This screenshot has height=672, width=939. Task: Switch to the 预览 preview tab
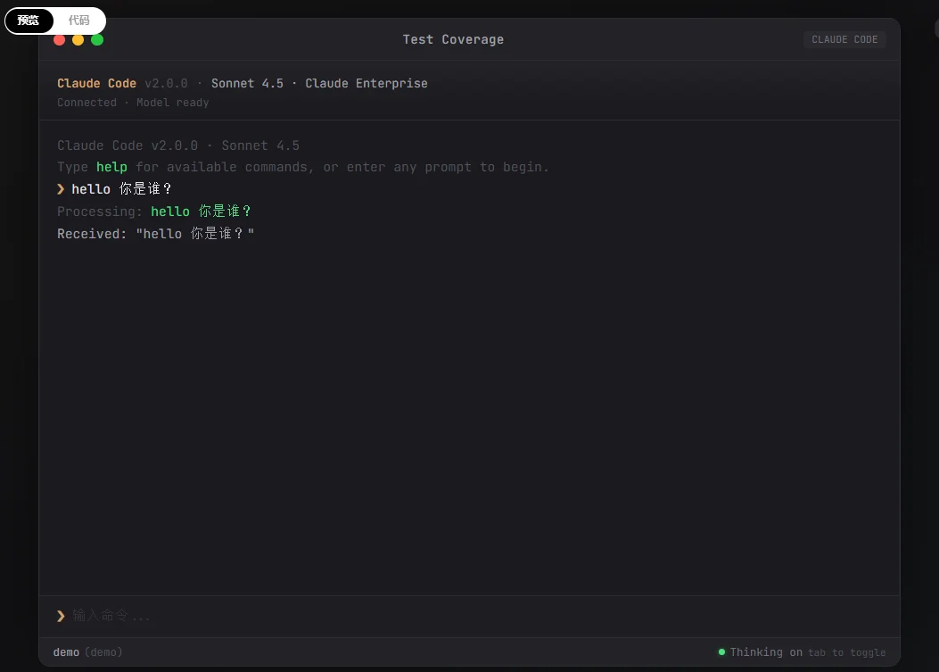pos(29,21)
